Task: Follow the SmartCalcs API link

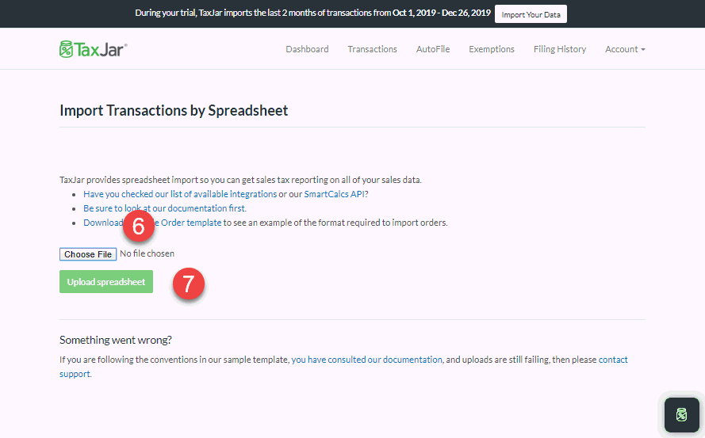Action: click(333, 194)
